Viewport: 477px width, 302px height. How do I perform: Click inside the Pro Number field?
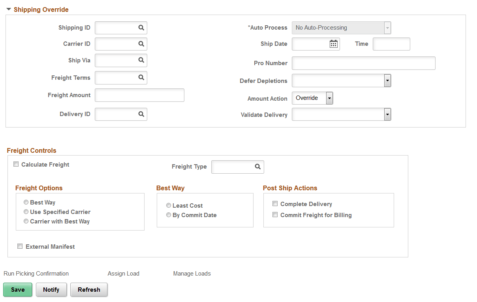coord(363,63)
